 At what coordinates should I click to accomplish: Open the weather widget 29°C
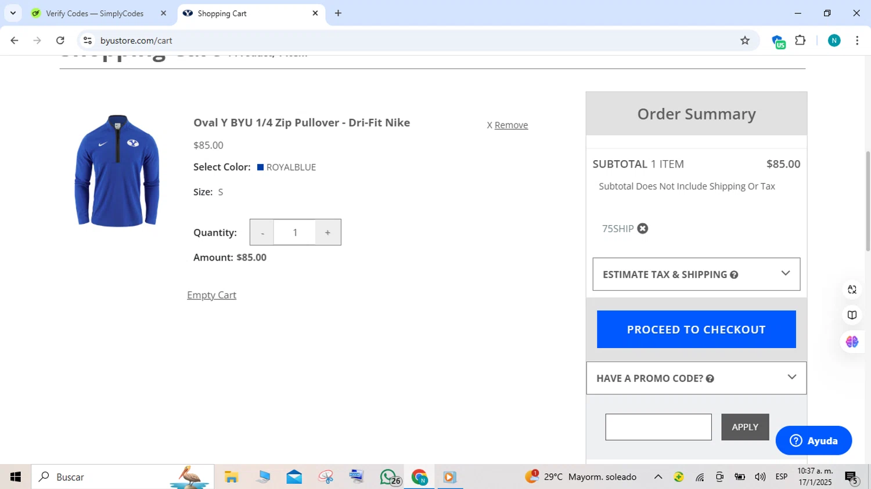pyautogui.click(x=581, y=477)
